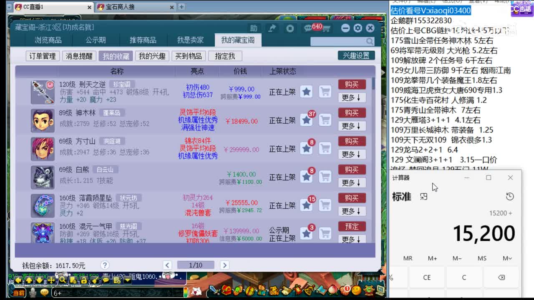Viewport: 534px width, 300px height.
Task: Expand 更多 options for 落霞陨星坠
Action: point(352,211)
